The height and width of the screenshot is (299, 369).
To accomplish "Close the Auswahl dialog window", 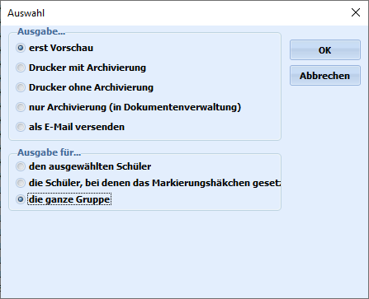I will (x=356, y=12).
